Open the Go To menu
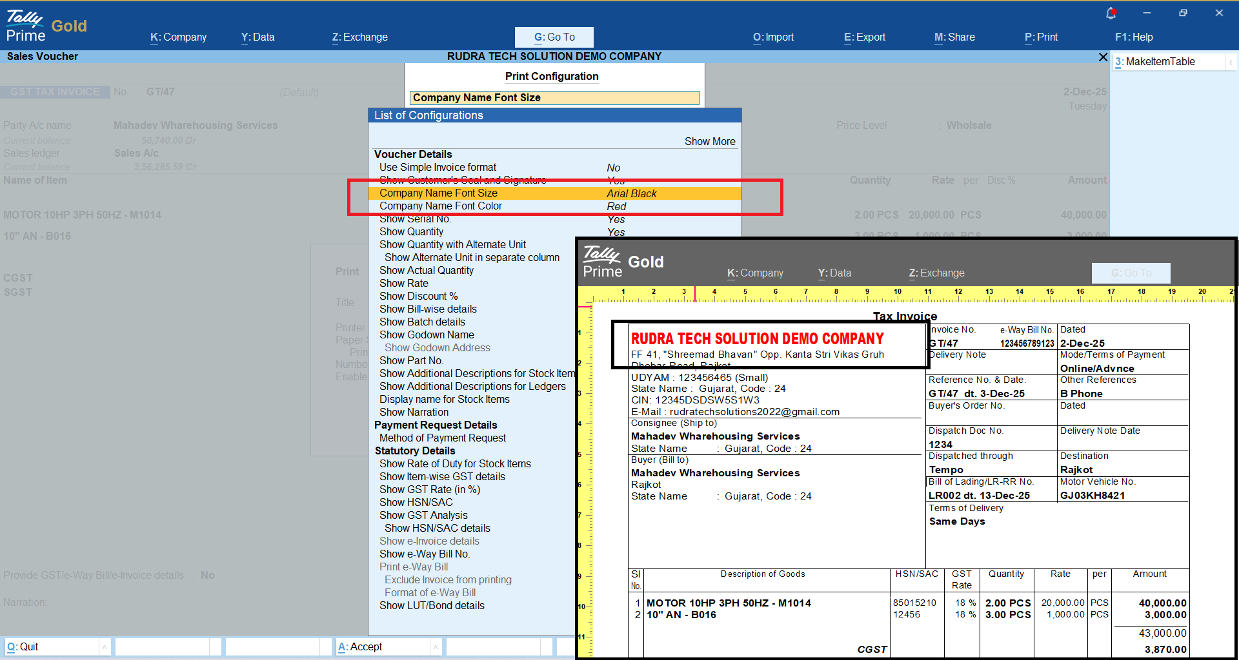Screen dimensions: 1239x660 554,37
